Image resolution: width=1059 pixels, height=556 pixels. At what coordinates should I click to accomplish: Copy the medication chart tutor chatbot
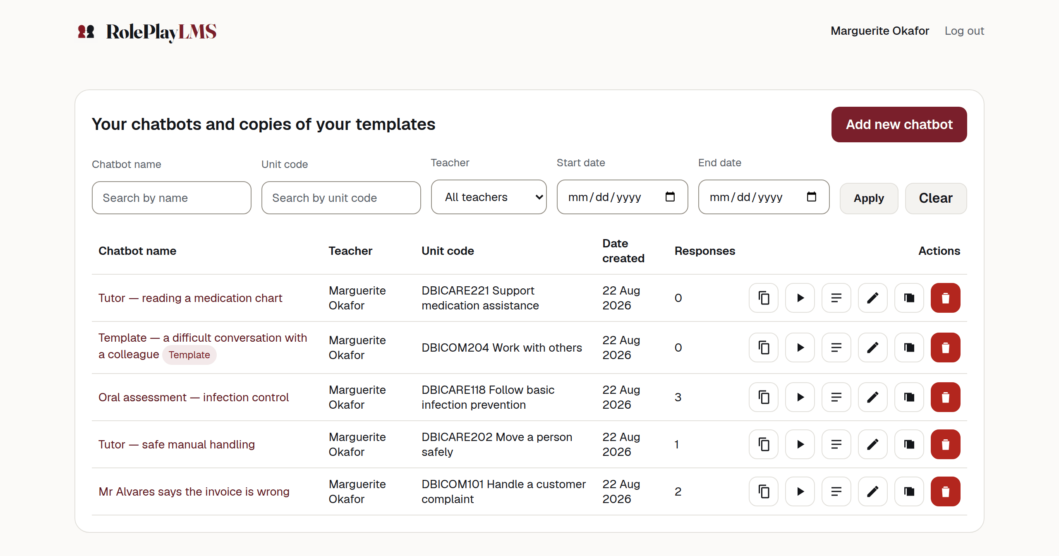[x=764, y=298]
